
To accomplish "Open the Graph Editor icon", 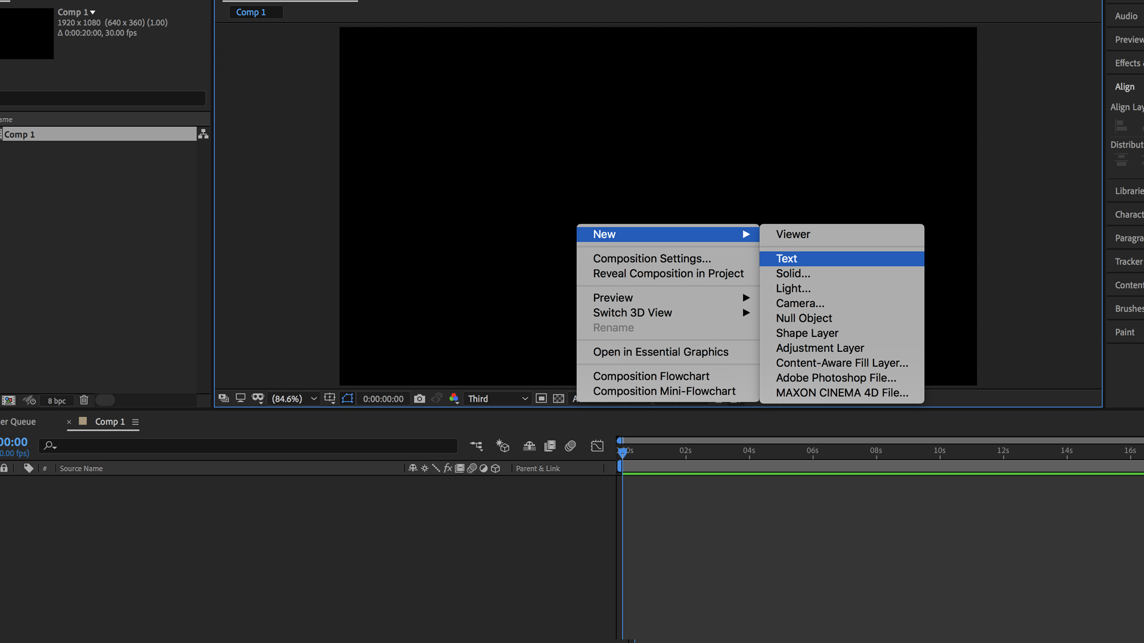I will coord(597,446).
